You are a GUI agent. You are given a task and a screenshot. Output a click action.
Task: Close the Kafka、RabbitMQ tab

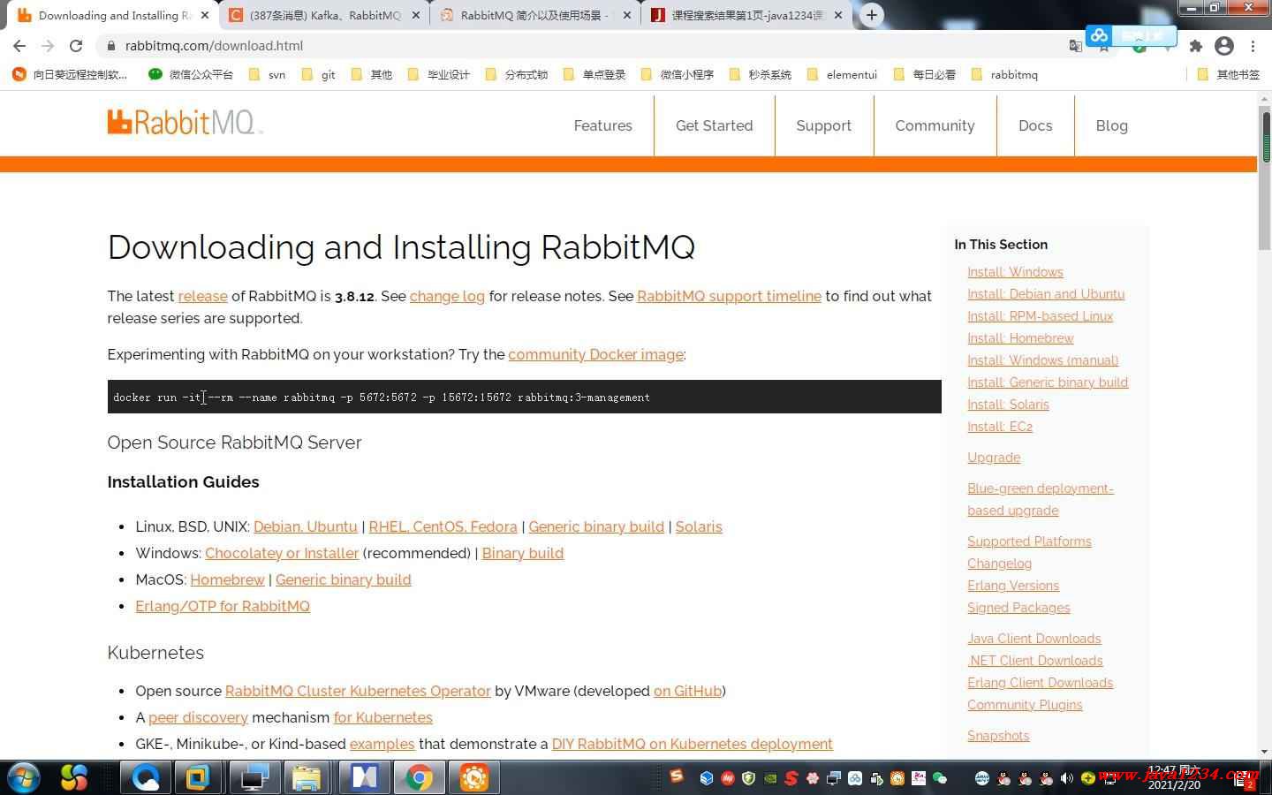(x=416, y=15)
